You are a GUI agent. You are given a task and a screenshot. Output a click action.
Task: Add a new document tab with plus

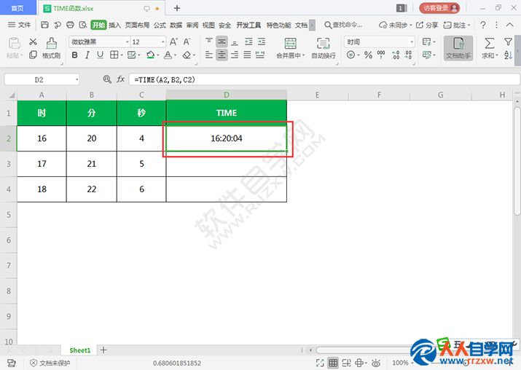pyautogui.click(x=177, y=8)
